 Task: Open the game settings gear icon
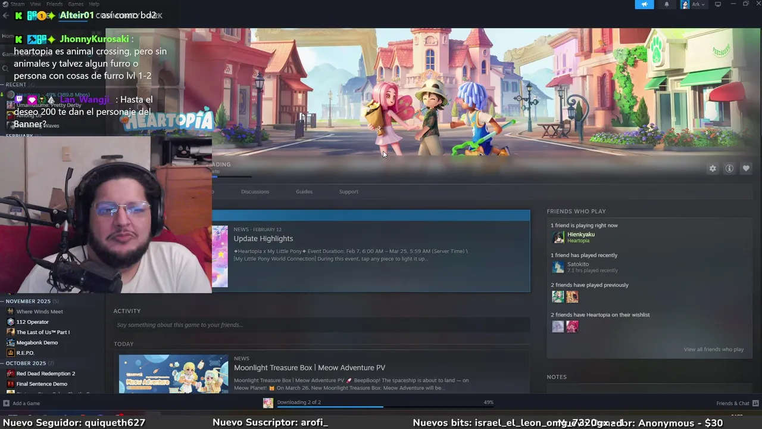pos(713,169)
